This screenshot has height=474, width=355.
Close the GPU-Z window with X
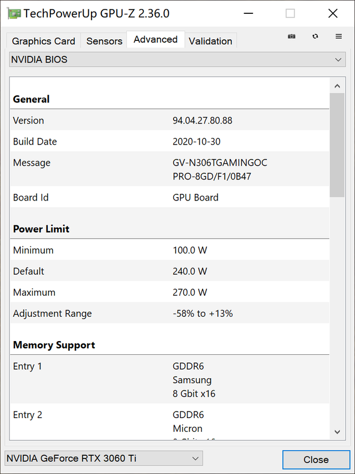(333, 14)
